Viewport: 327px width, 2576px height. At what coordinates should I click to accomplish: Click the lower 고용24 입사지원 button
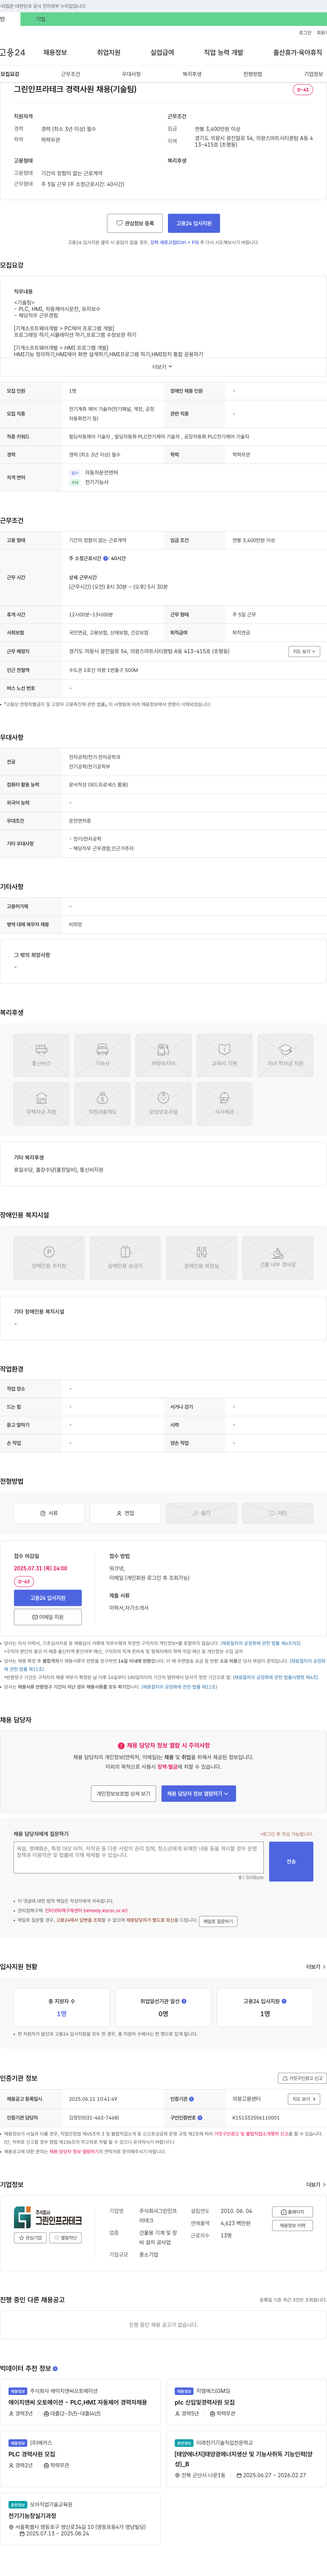pyautogui.click(x=48, y=1598)
